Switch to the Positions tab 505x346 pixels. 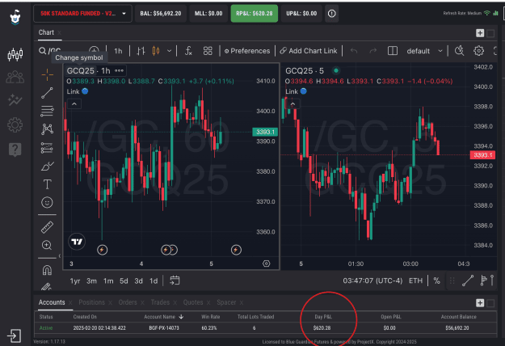[x=92, y=302]
